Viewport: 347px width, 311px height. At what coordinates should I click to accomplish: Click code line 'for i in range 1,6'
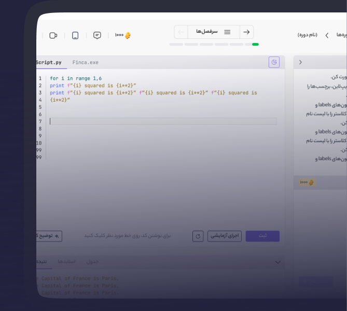point(76,78)
